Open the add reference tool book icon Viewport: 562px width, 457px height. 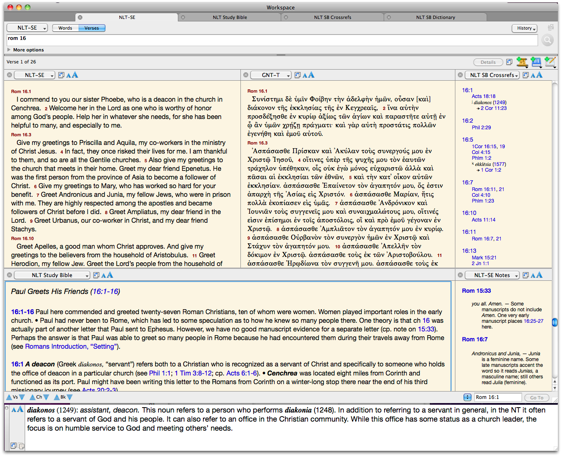coord(536,62)
